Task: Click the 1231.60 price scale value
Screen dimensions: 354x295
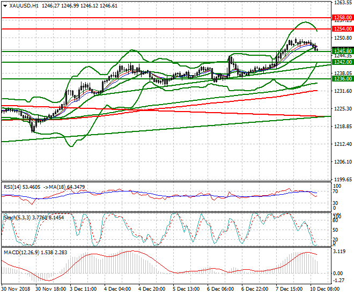Action: click(343, 91)
